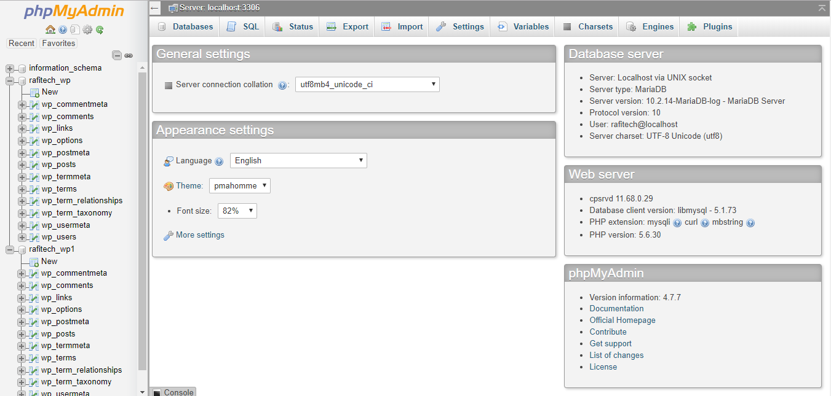Click the New table icon under rafitech_wp1
The width and height of the screenshot is (831, 396).
(x=34, y=262)
